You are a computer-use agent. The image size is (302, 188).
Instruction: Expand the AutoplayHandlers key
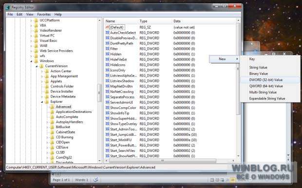[x=47, y=122]
